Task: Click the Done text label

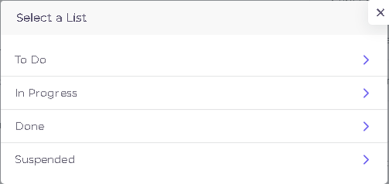Action: pyautogui.click(x=30, y=127)
